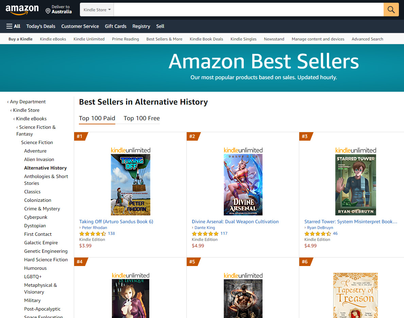Image resolution: width=404 pixels, height=318 pixels.
Task: Click in the search text field
Action: (248, 10)
